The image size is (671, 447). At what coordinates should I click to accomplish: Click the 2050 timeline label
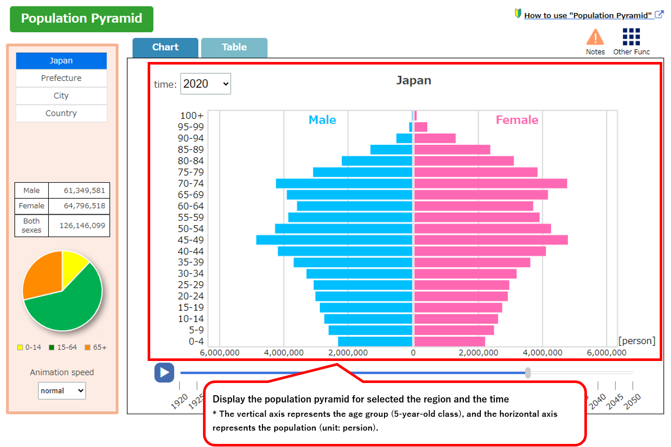tap(633, 401)
